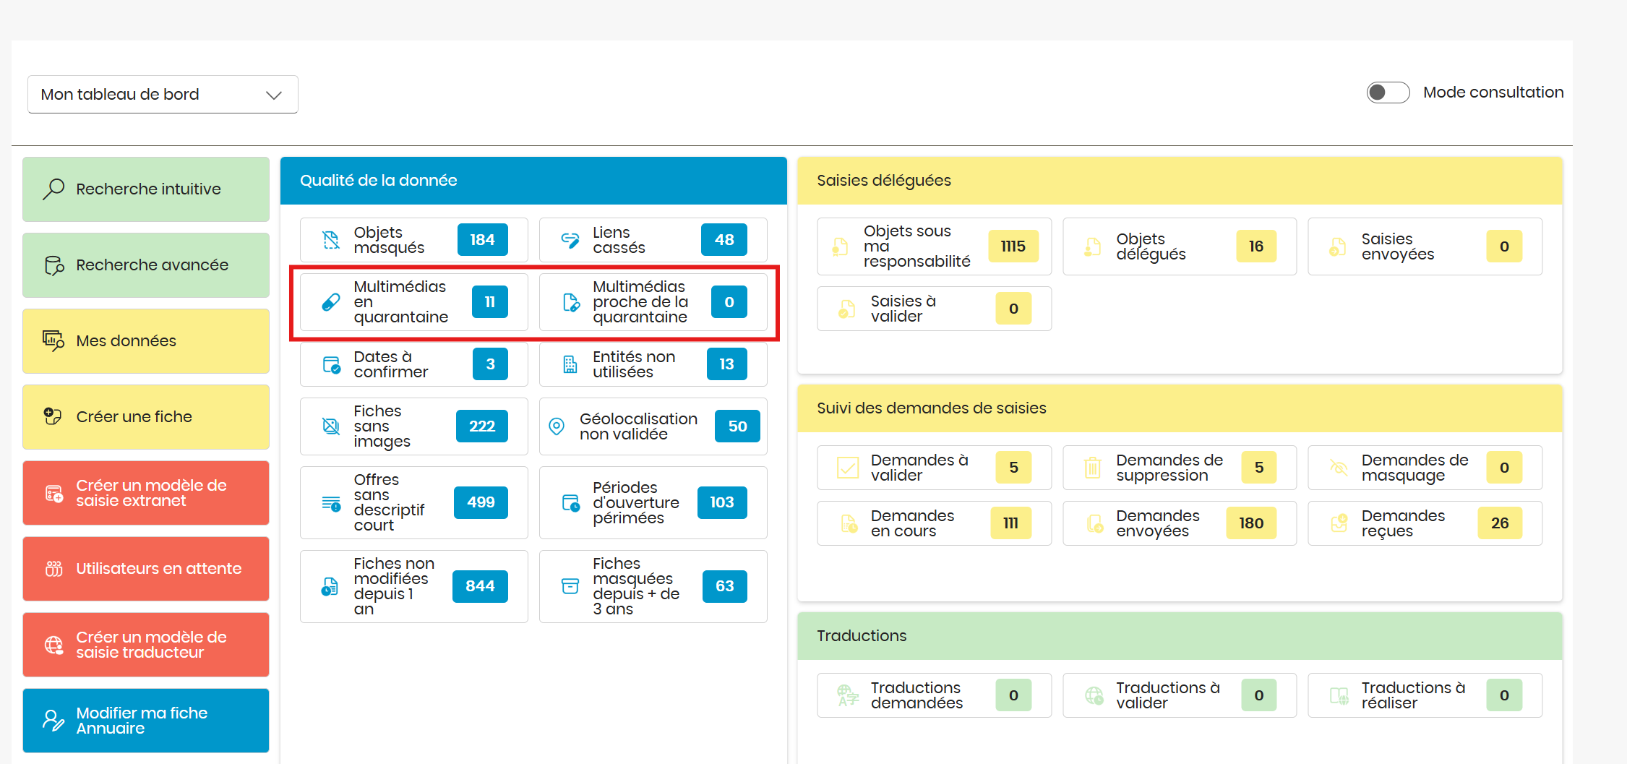Open Utilisateurs en attente
Screen dimensions: 1627x764
[x=146, y=569]
